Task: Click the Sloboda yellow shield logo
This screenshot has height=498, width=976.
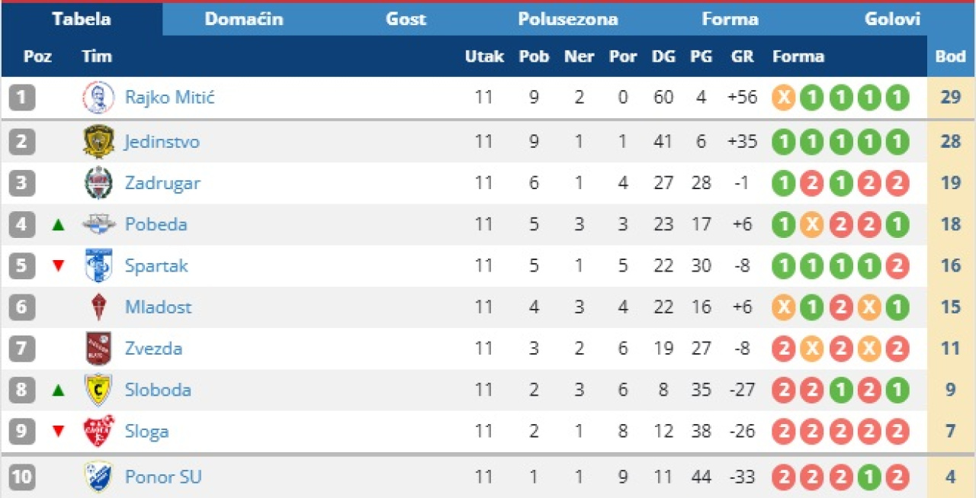Action: [x=98, y=390]
